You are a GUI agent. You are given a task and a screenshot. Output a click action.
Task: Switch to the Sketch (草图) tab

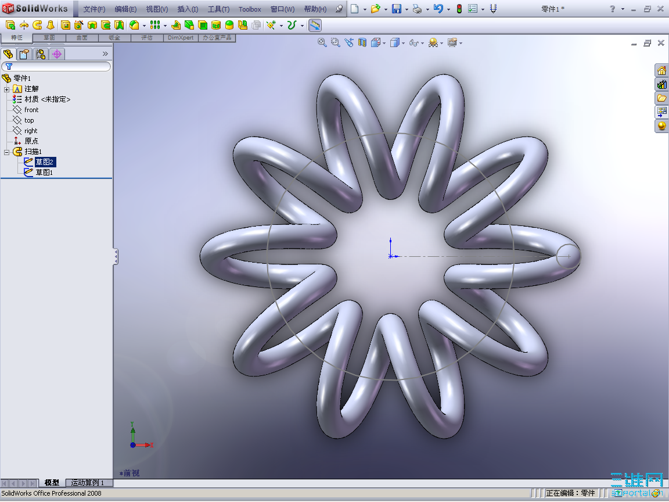(x=49, y=38)
